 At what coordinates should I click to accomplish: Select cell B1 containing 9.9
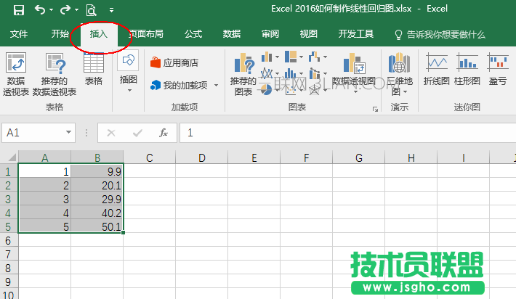97,171
